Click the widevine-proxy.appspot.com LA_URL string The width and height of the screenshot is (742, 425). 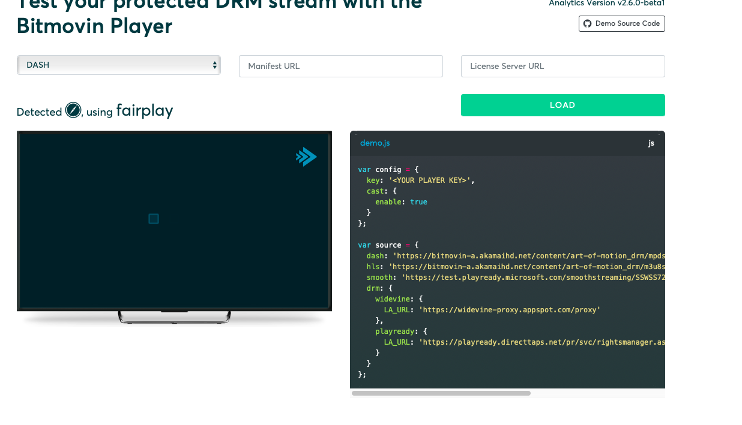pos(510,310)
